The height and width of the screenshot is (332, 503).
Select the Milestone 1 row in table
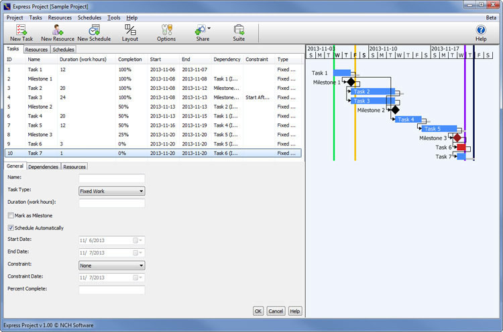point(153,79)
